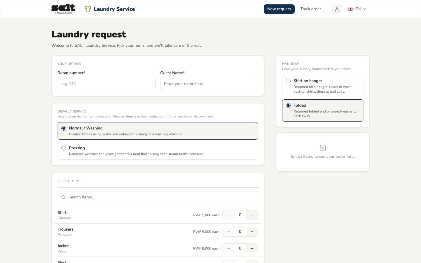Image resolution: width=421 pixels, height=263 pixels.
Task: Focus the Guest Name input field
Action: pyautogui.click(x=209, y=84)
